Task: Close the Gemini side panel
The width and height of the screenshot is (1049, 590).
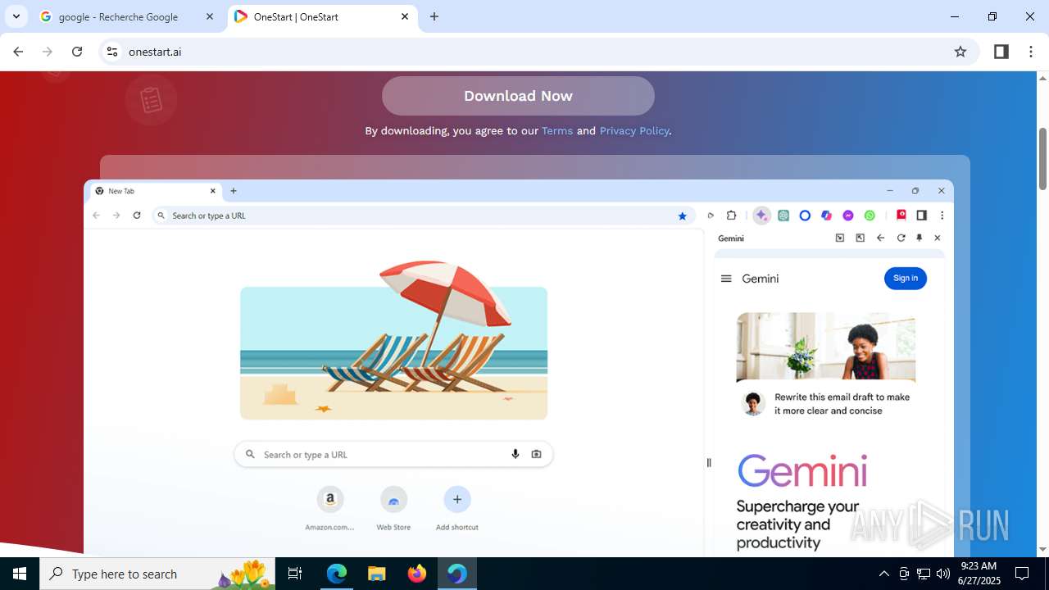Action: tap(938, 238)
